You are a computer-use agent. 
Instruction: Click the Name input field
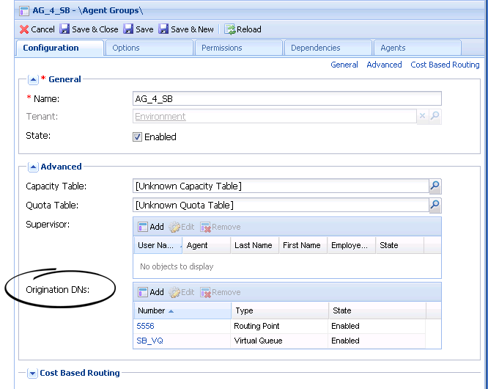[x=287, y=99]
